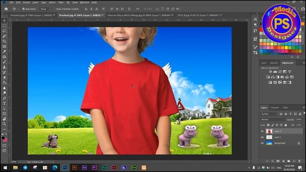
Task: Select the Move tool in the toolbox
Action: click(4, 21)
